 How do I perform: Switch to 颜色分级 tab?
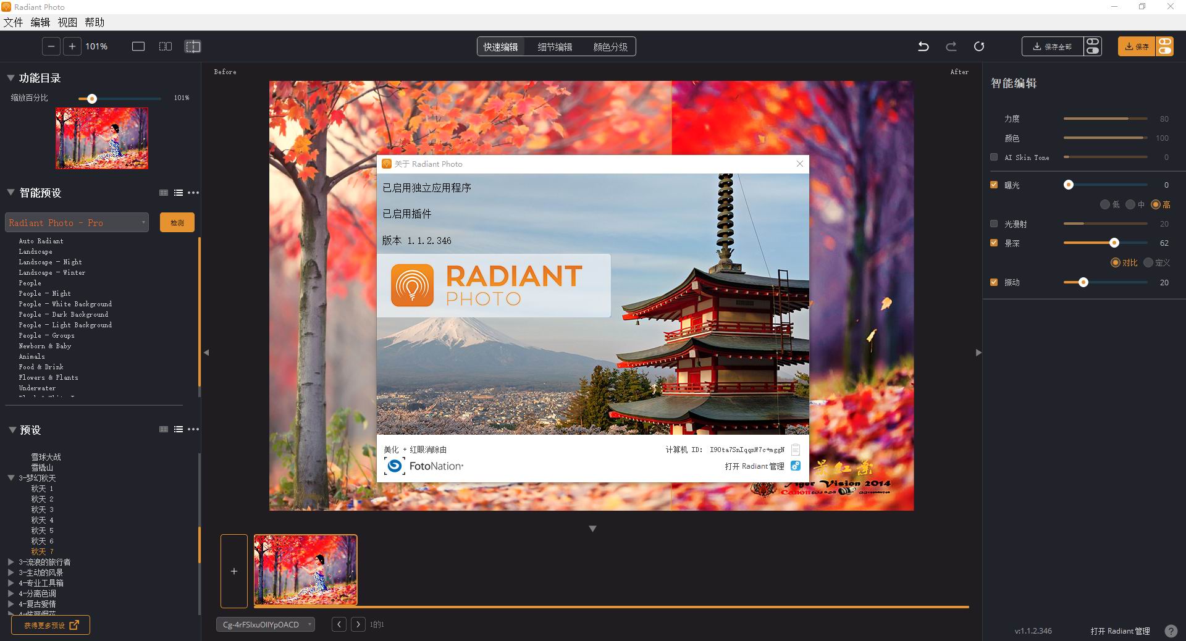click(x=610, y=47)
